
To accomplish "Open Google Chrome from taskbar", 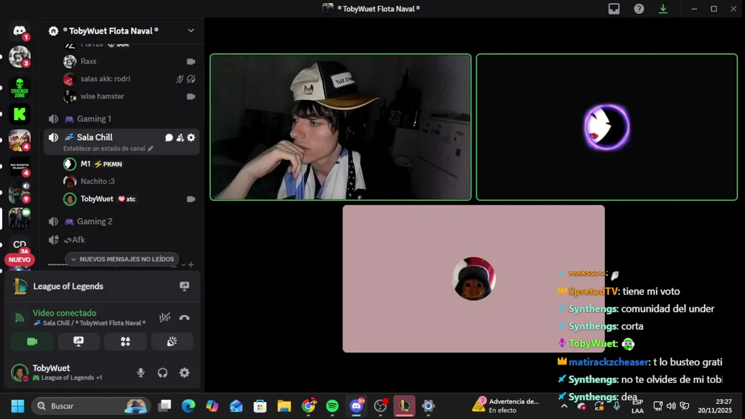I will [308, 406].
